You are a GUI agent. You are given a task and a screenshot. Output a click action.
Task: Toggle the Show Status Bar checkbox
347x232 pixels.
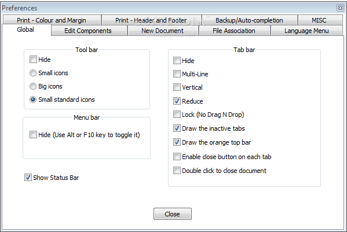tap(28, 178)
